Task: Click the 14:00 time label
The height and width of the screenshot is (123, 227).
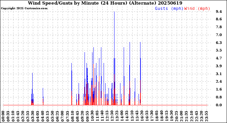Action: pos(122,116)
